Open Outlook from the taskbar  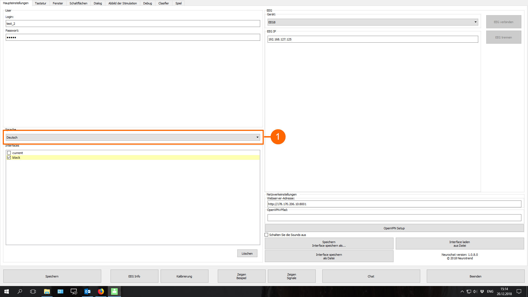coord(87,291)
